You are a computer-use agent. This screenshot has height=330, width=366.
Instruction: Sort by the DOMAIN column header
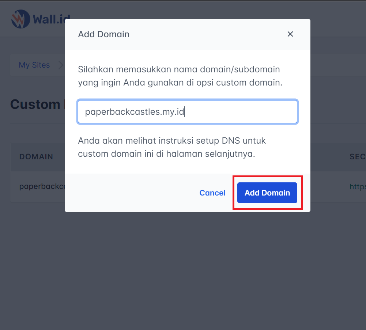point(36,156)
